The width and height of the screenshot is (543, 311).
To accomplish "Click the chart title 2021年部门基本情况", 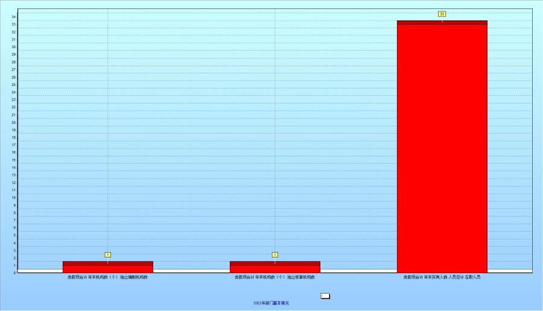I will (x=271, y=303).
